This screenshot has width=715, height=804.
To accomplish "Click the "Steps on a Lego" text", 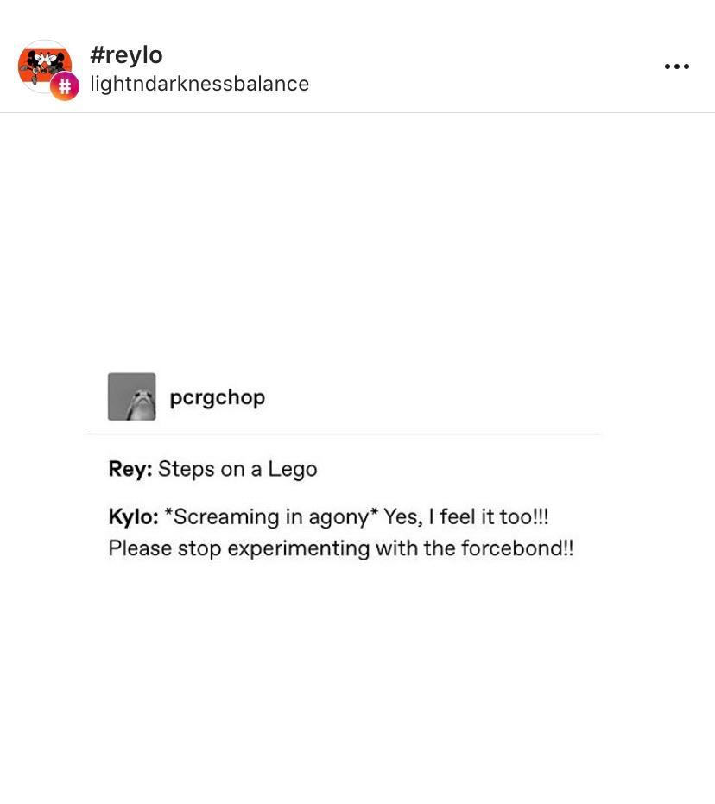I will pos(237,469).
